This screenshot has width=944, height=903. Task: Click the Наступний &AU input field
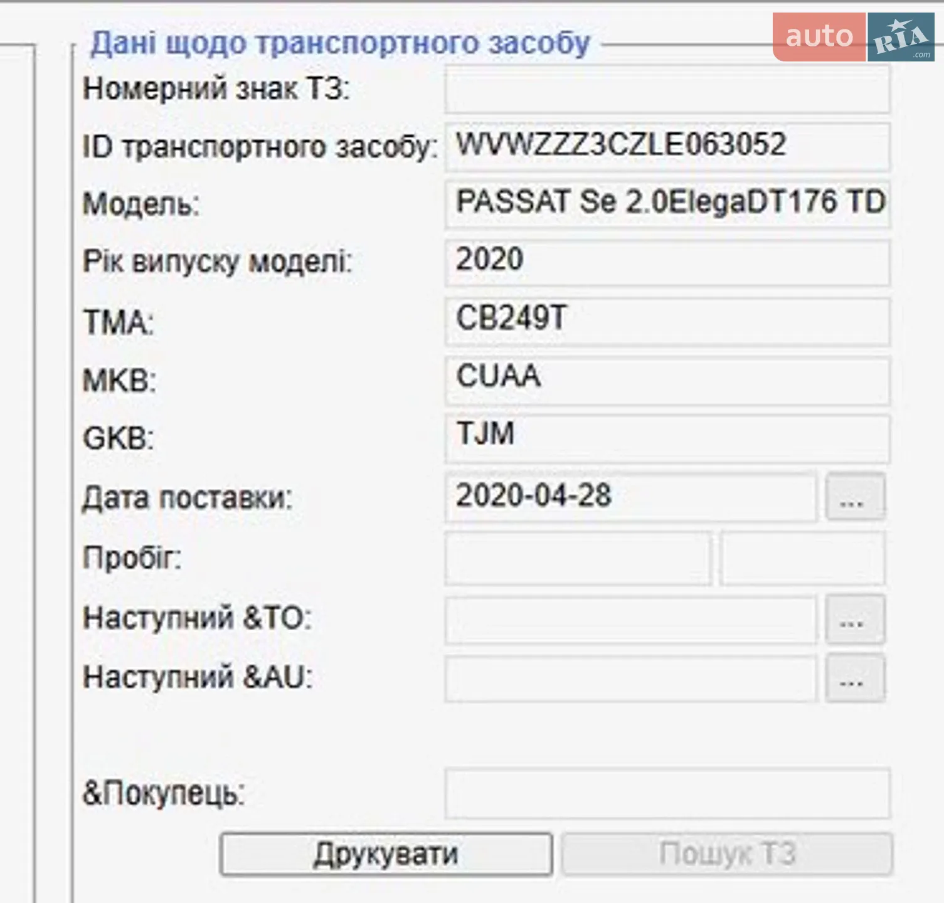click(x=631, y=678)
